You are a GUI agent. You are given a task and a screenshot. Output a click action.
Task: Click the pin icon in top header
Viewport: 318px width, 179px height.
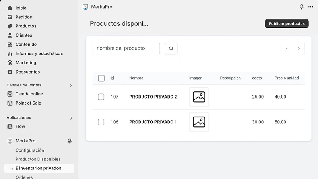(302, 7)
